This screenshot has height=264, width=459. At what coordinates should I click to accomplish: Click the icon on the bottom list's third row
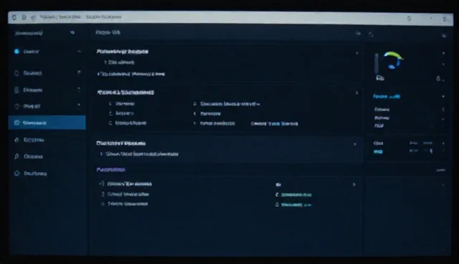click(103, 204)
